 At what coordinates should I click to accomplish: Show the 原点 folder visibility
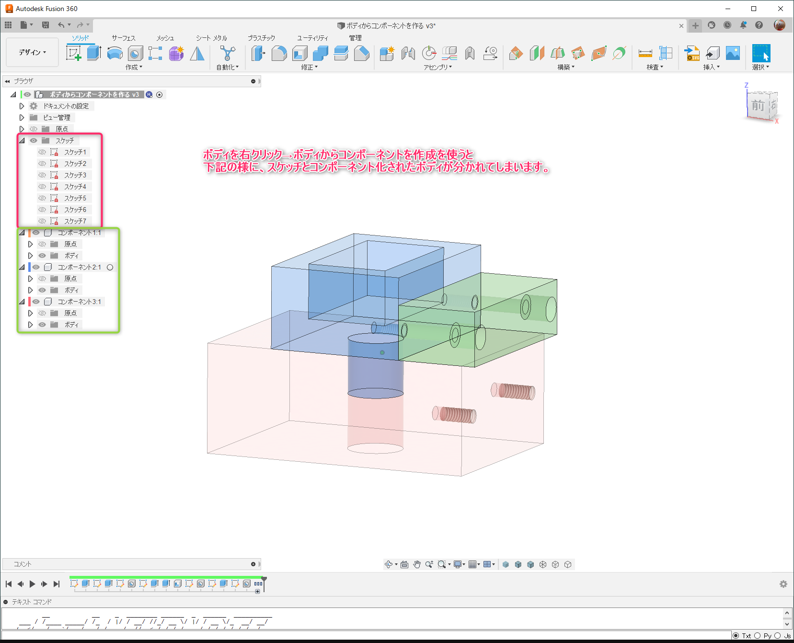(33, 129)
